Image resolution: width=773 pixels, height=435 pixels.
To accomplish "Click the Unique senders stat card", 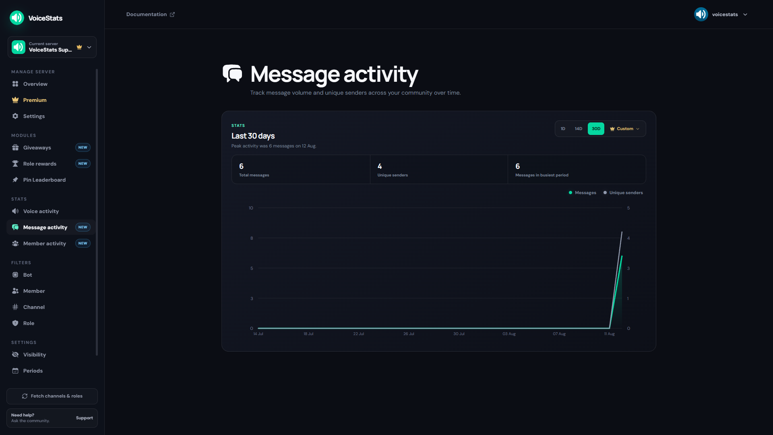I will (439, 170).
